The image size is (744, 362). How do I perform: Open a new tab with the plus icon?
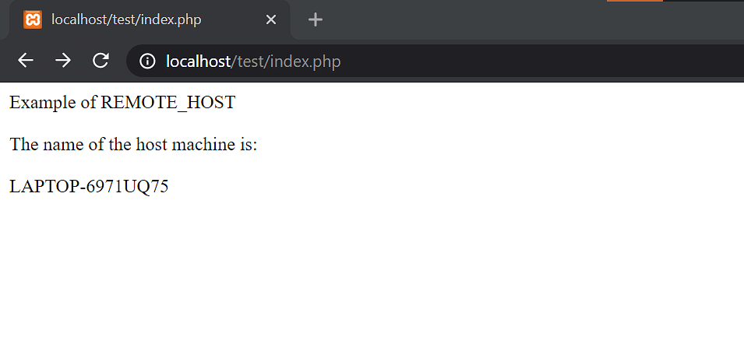(x=315, y=19)
